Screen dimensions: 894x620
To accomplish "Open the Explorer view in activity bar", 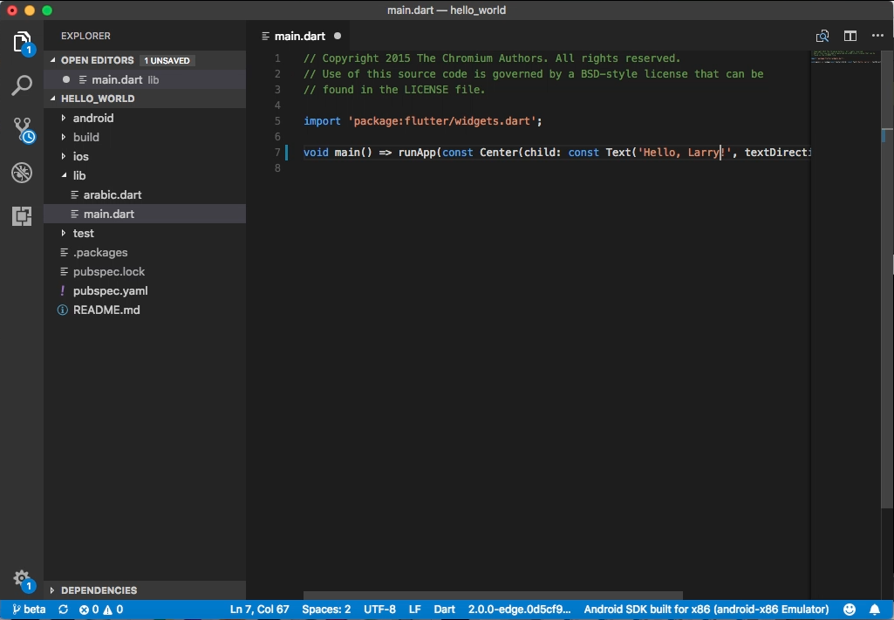I will pos(22,42).
